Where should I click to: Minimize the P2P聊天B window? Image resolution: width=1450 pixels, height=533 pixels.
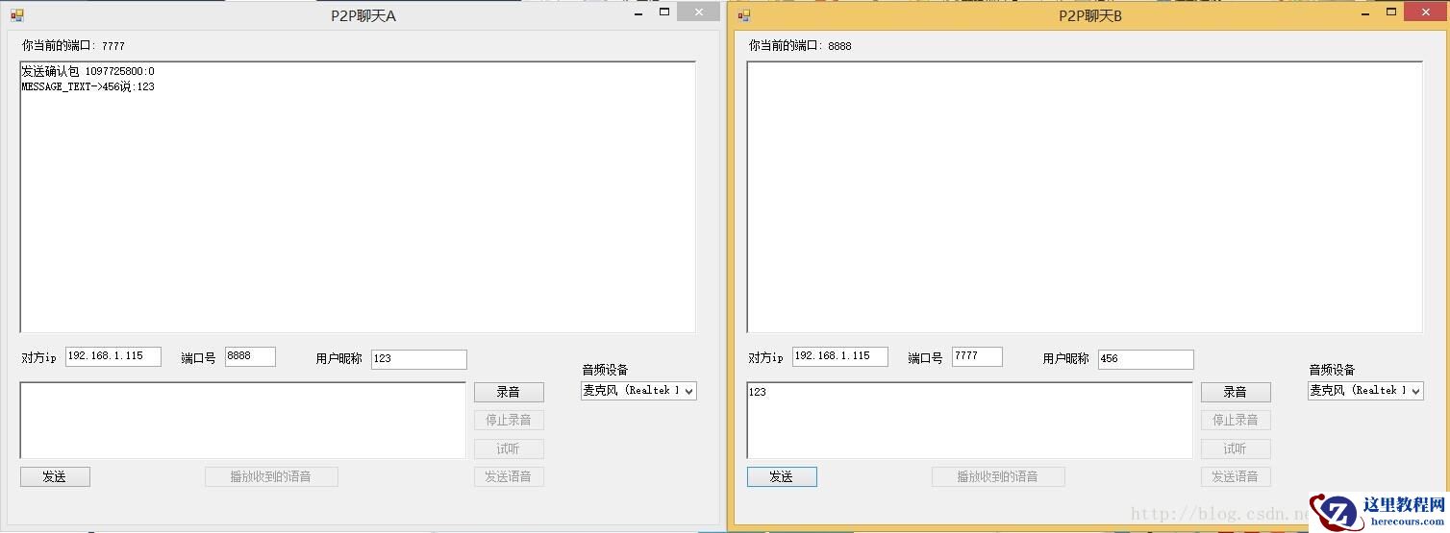click(1365, 12)
